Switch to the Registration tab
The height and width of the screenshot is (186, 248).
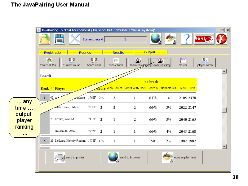(x=53, y=53)
